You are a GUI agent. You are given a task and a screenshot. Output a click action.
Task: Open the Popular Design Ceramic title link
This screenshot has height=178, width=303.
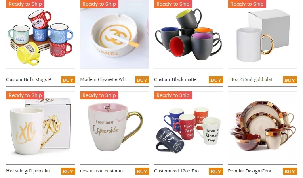click(252, 171)
